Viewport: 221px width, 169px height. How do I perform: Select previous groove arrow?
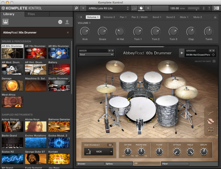coord(210,50)
